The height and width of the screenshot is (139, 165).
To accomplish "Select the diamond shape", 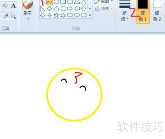I will click(49, 8).
